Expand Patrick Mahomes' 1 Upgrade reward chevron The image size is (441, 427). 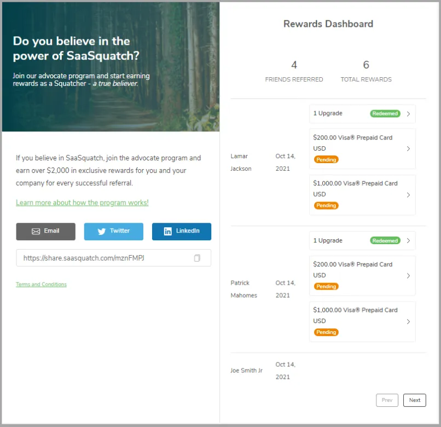(x=408, y=241)
